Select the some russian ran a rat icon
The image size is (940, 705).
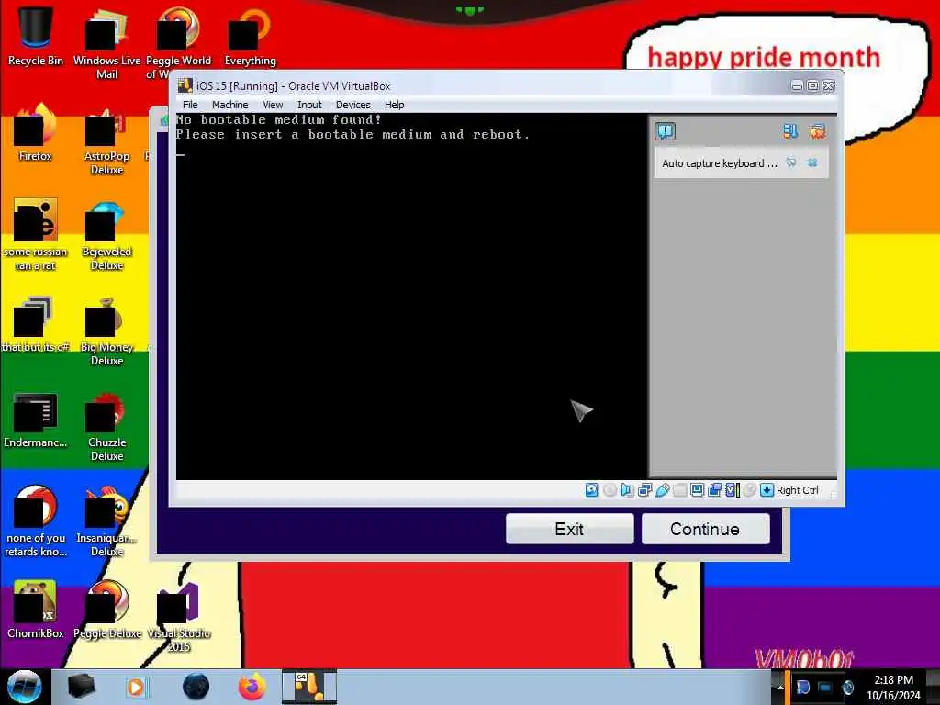pyautogui.click(x=36, y=234)
